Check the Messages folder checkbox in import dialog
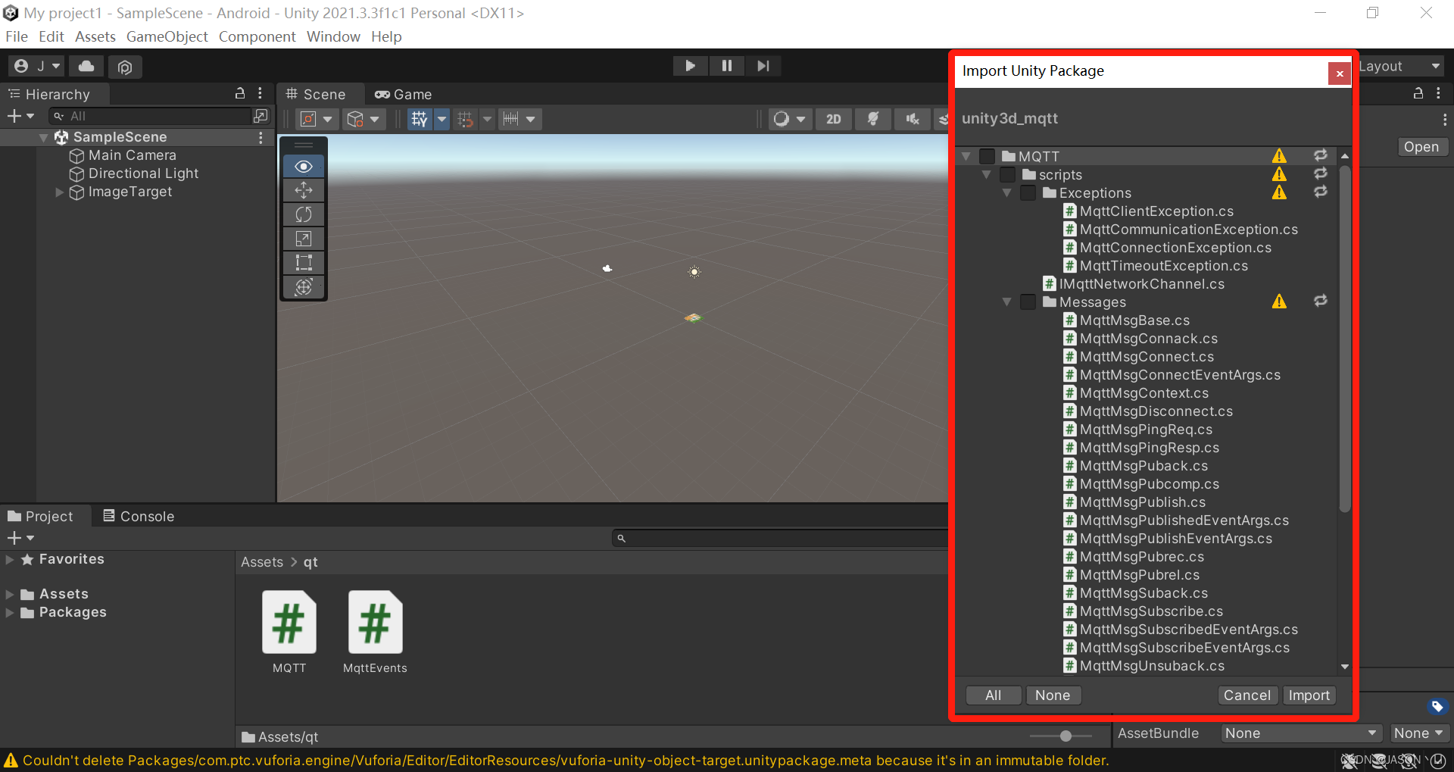The width and height of the screenshot is (1454, 772). pos(1028,302)
